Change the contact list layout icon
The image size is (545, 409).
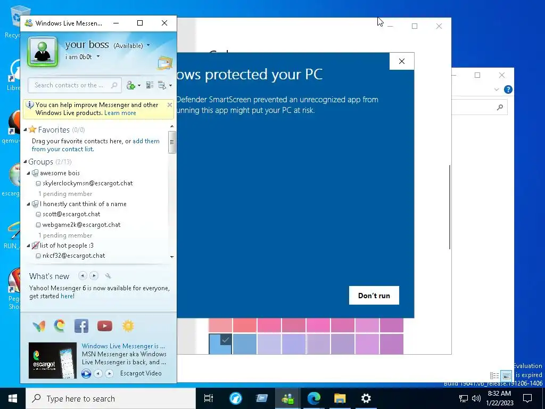(x=150, y=85)
